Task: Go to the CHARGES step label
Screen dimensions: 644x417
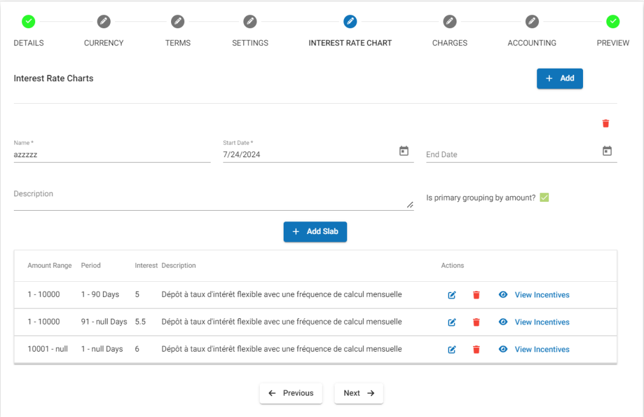Action: 450,43
